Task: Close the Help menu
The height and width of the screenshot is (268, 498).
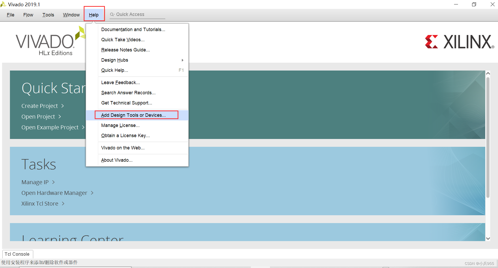Action: (x=94, y=15)
